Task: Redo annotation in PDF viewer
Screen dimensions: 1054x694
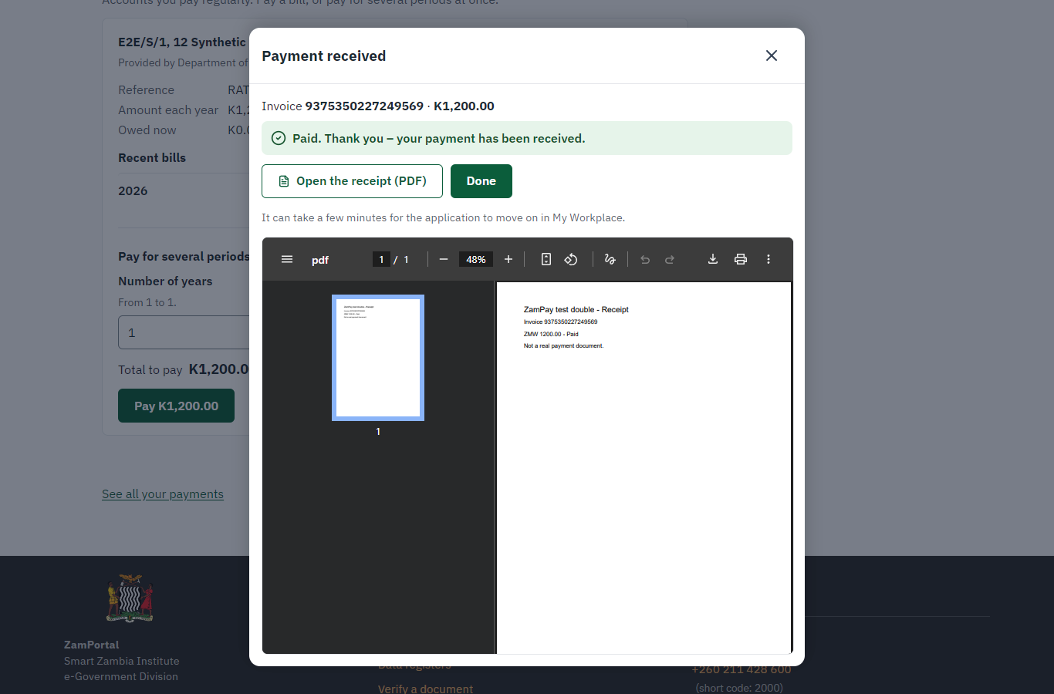Action: [670, 260]
